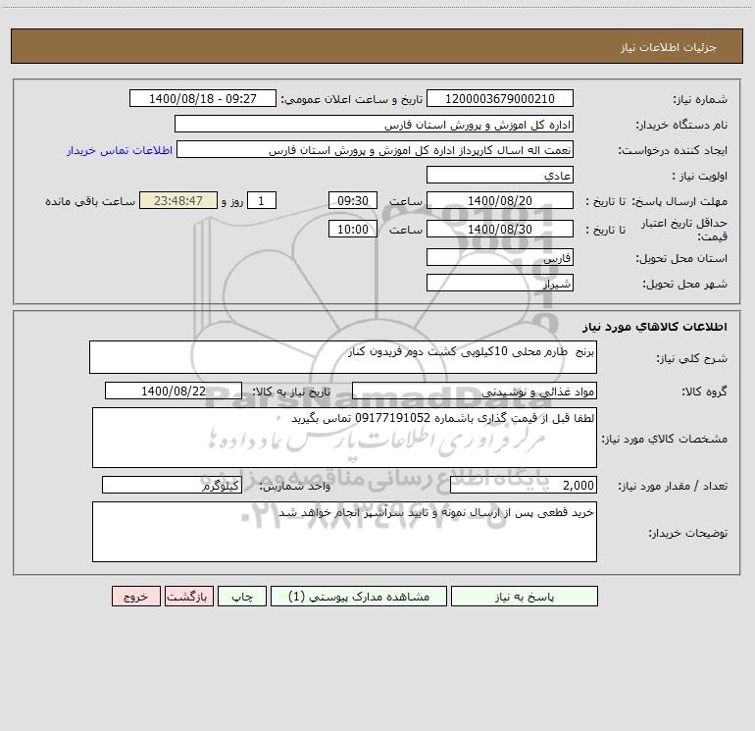
Task: Click the 'واحد شمارش:' label
Action: (295, 486)
